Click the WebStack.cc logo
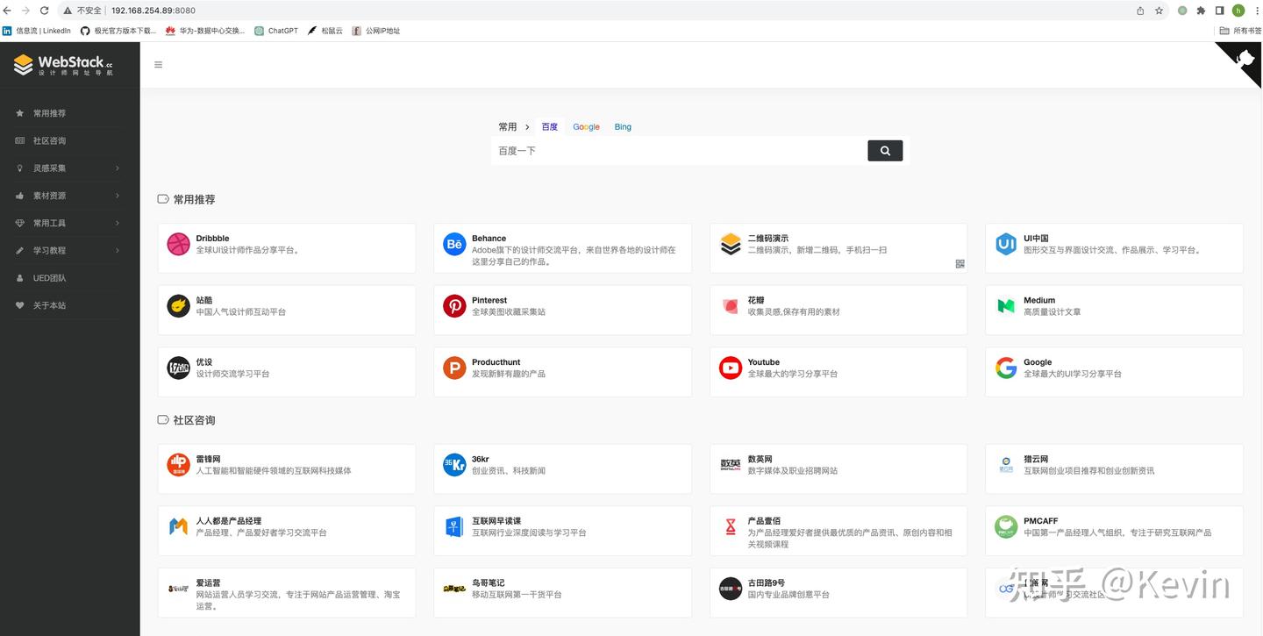The width and height of the screenshot is (1263, 636). [x=63, y=65]
